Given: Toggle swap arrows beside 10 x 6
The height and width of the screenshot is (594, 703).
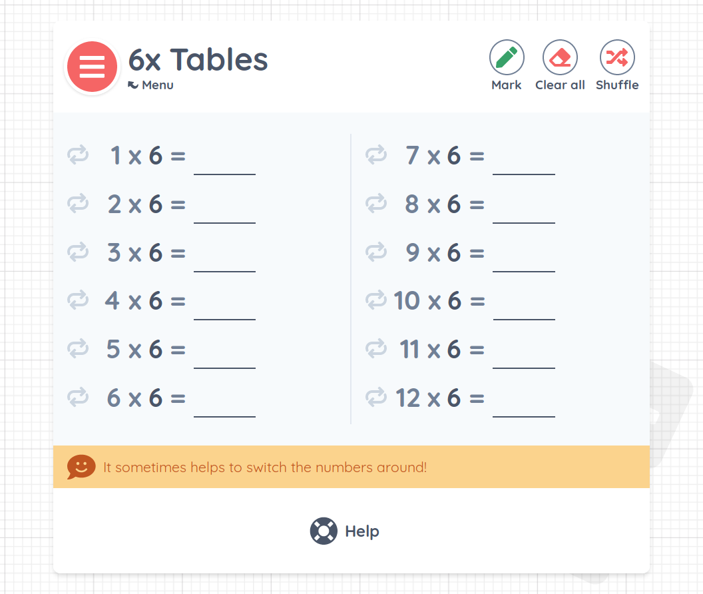Looking at the screenshot, I should 376,300.
